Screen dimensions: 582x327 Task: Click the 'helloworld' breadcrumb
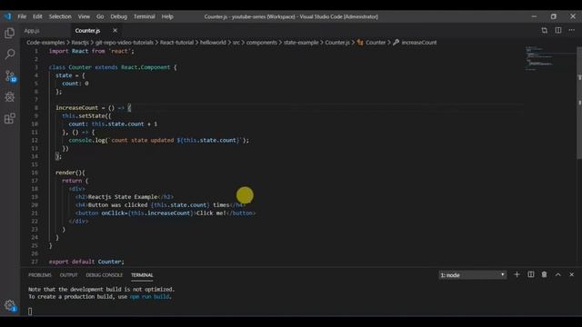tap(213, 43)
